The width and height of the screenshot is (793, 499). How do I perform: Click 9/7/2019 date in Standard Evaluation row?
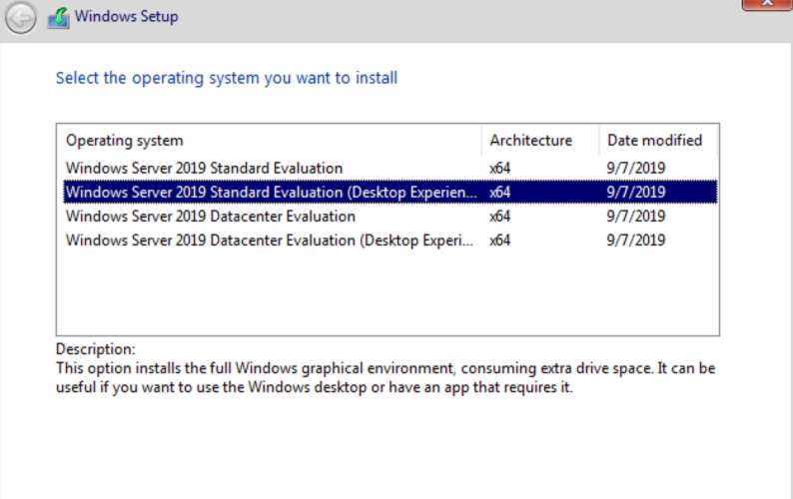click(x=636, y=168)
